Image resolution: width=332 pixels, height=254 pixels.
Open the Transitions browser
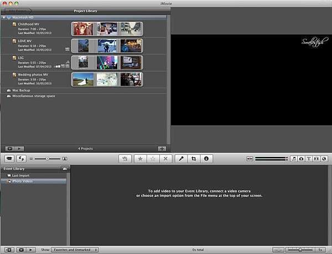[x=317, y=159]
